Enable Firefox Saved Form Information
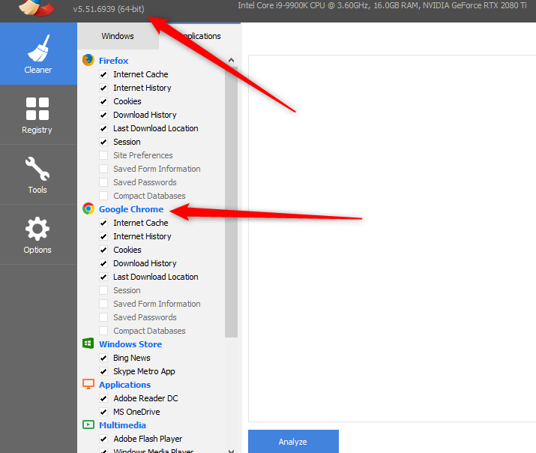 103,169
